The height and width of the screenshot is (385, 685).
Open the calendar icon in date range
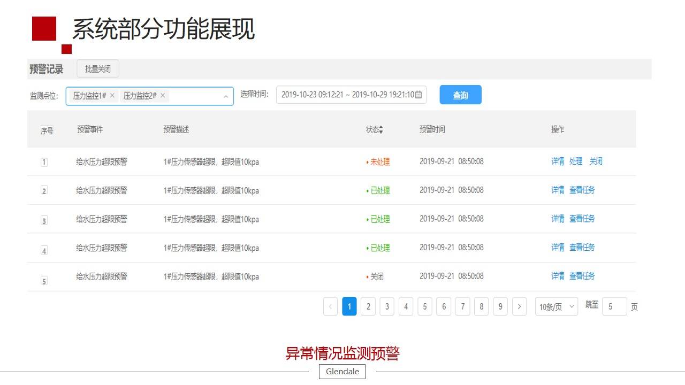[x=418, y=95]
